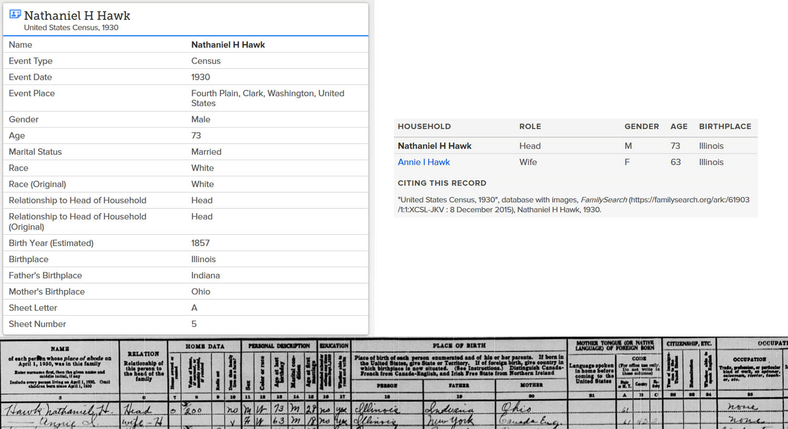This screenshot has height=429, width=788.
Task: Click the ROLE column header
Action: 530,127
